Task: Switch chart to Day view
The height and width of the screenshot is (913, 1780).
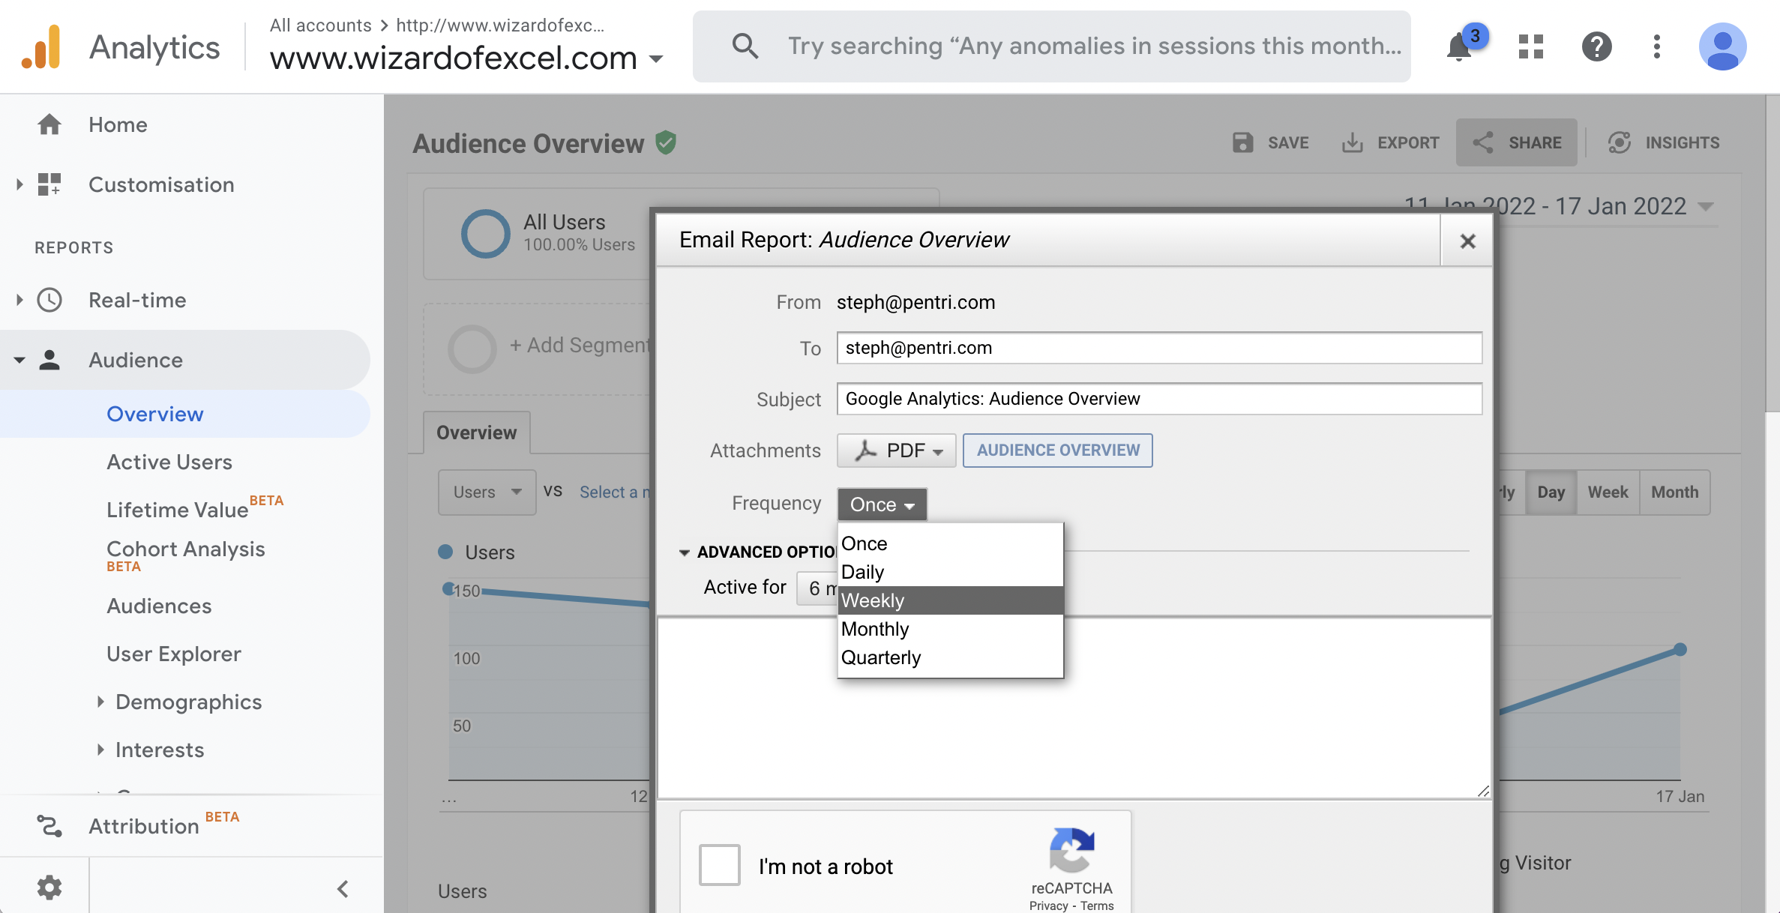Action: pos(1551,492)
